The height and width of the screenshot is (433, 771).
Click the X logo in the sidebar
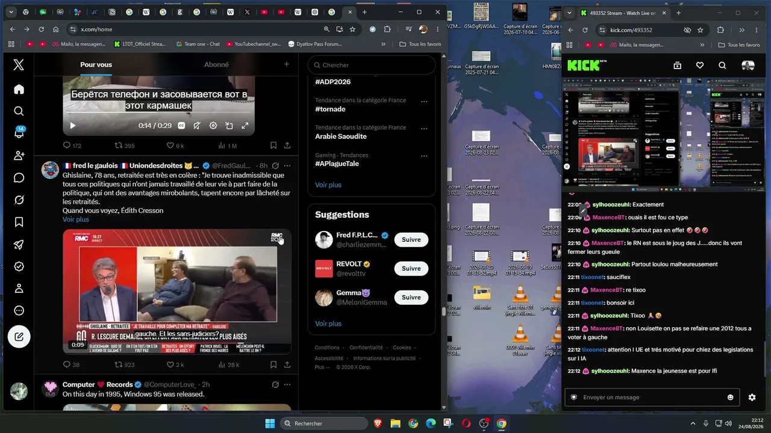[19, 65]
